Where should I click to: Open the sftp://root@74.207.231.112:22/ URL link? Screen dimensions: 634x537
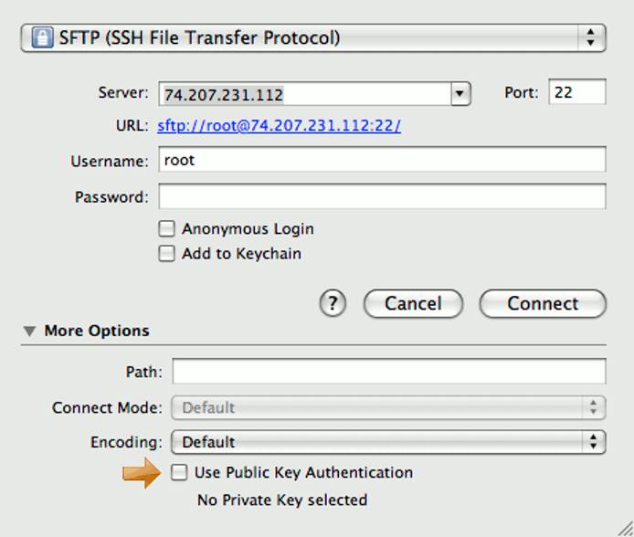coord(279,126)
